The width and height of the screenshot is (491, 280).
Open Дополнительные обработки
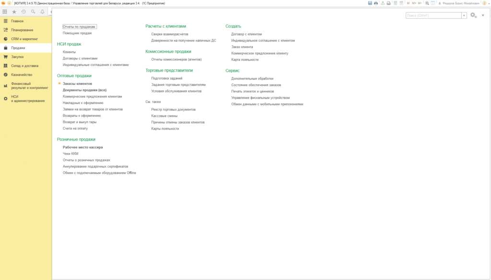click(x=252, y=79)
